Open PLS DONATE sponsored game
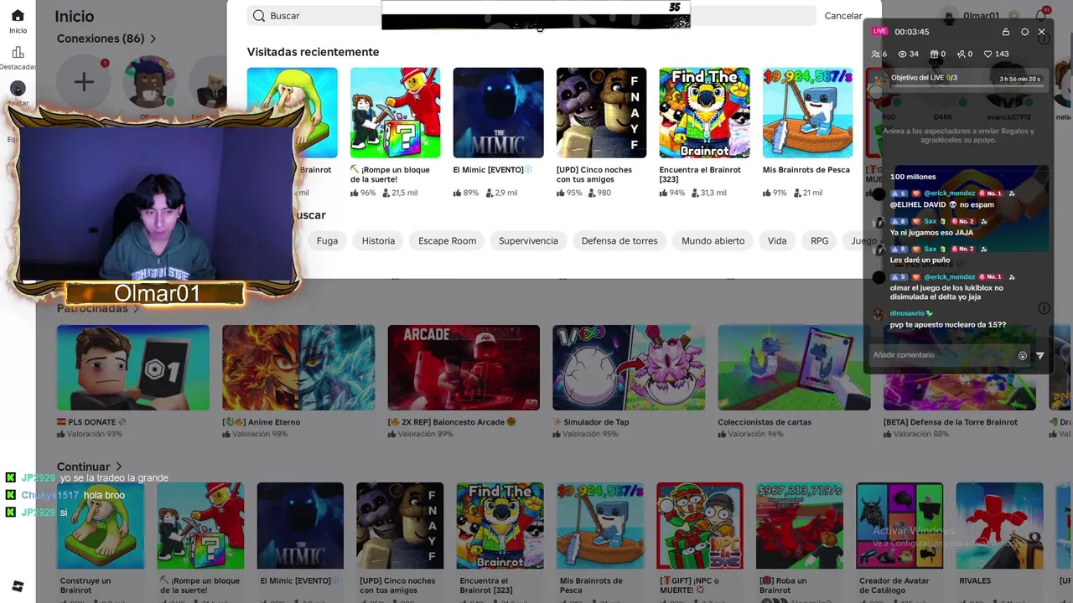Screen dimensions: 1073x603 point(133,368)
